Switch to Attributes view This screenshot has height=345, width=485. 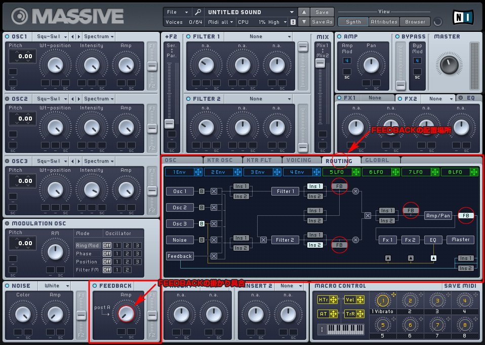(384, 22)
